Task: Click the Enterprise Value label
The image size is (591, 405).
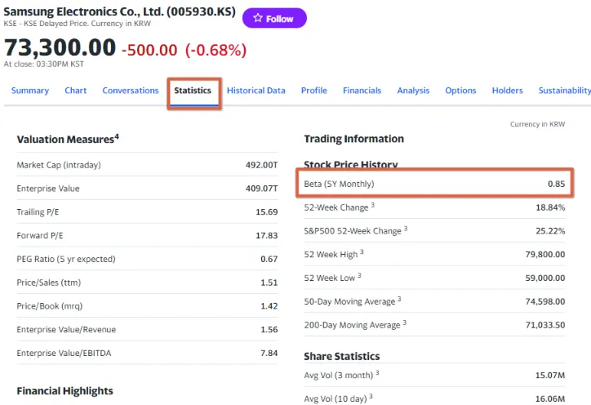Action: point(48,189)
